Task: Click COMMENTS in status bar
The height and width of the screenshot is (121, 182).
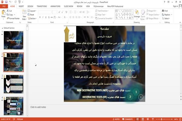Action: (x=127, y=119)
